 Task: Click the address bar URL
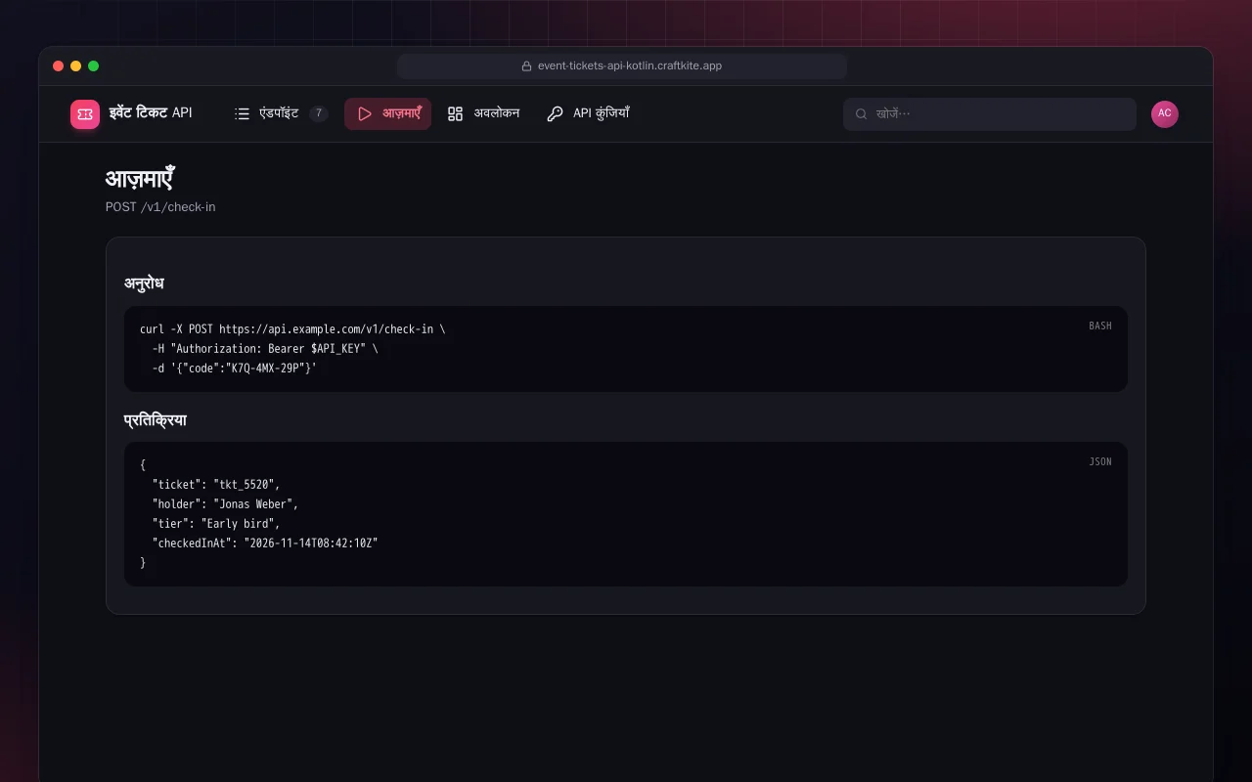pos(630,66)
